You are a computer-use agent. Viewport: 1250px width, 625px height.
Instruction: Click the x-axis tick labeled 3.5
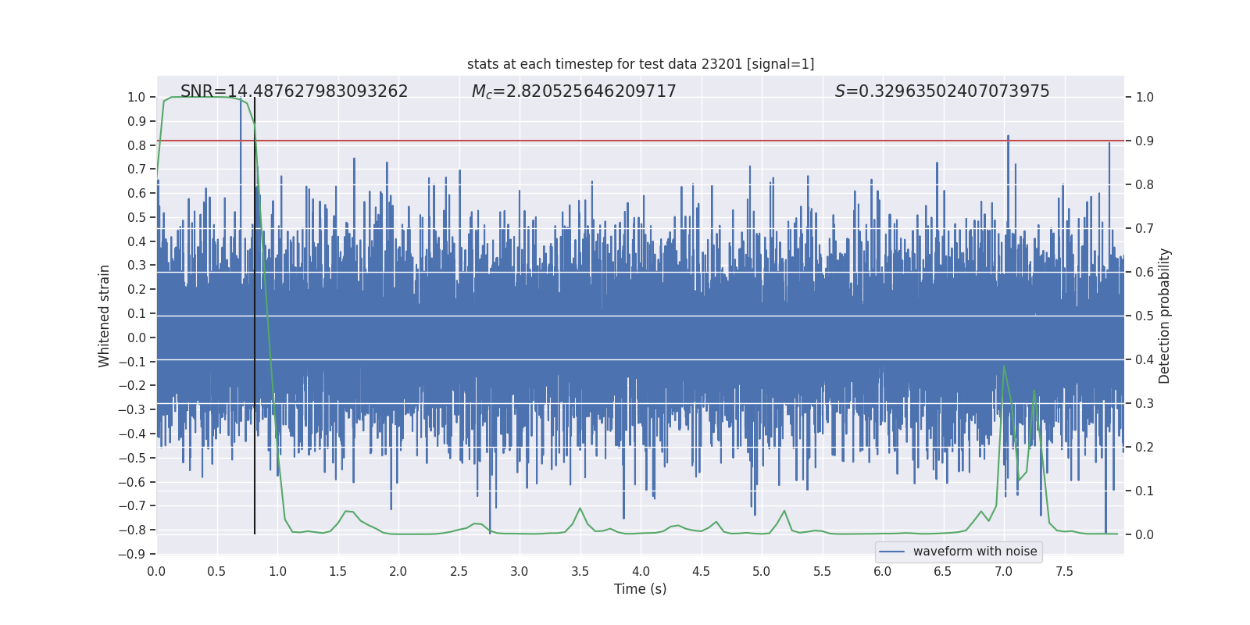tap(580, 571)
